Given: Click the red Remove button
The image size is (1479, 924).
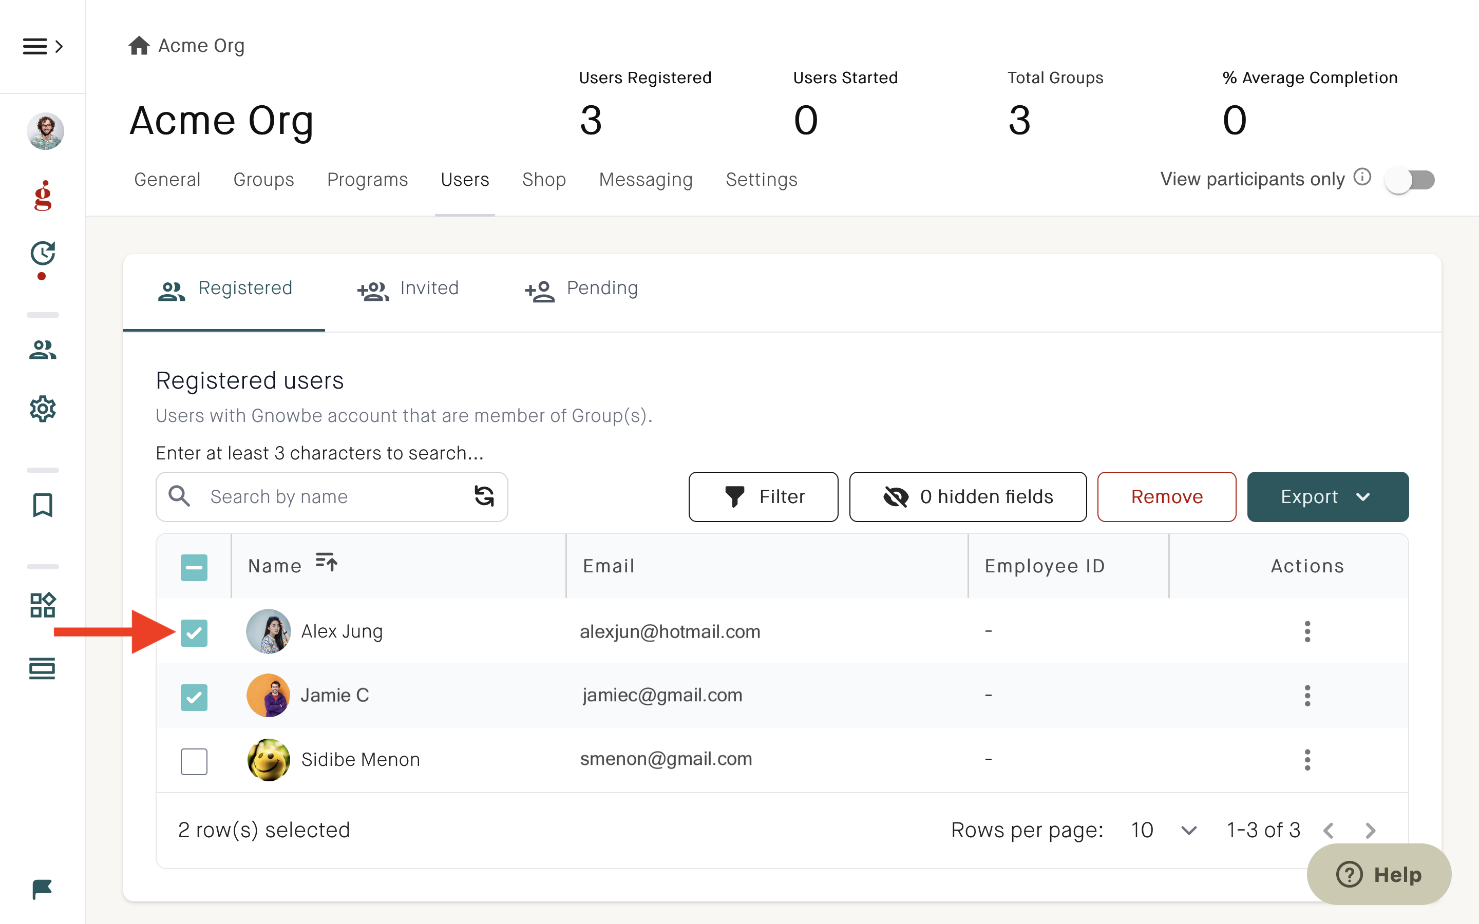Looking at the screenshot, I should [x=1167, y=497].
